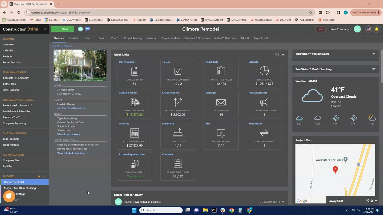Open the Knowledge Base bookmark
Screen dimensions: 383x215
tap(118, 20)
